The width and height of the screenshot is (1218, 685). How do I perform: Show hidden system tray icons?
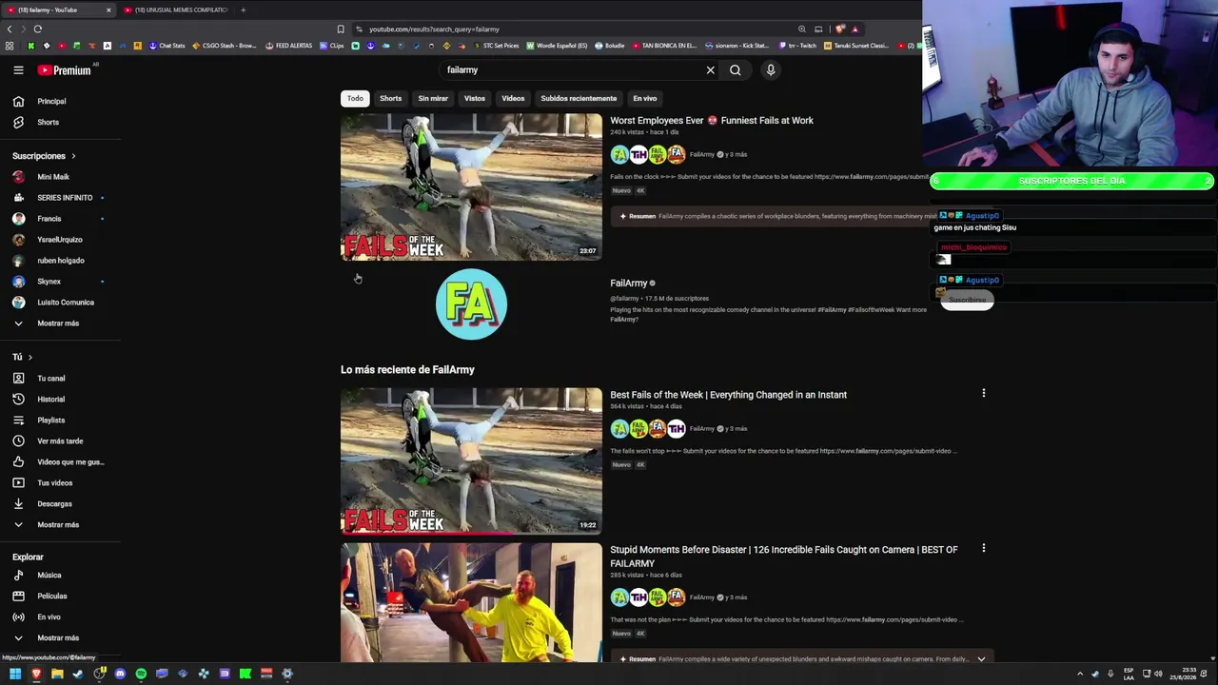tap(1079, 674)
